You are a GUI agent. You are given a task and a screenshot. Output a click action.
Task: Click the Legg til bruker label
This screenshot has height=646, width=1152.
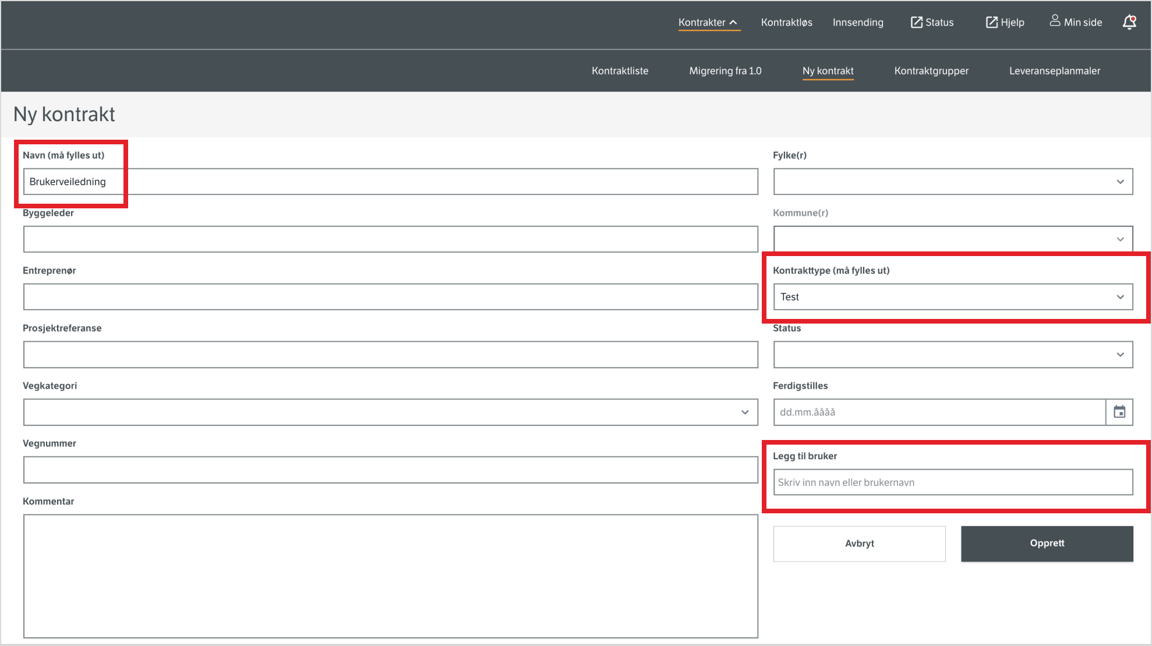(805, 456)
